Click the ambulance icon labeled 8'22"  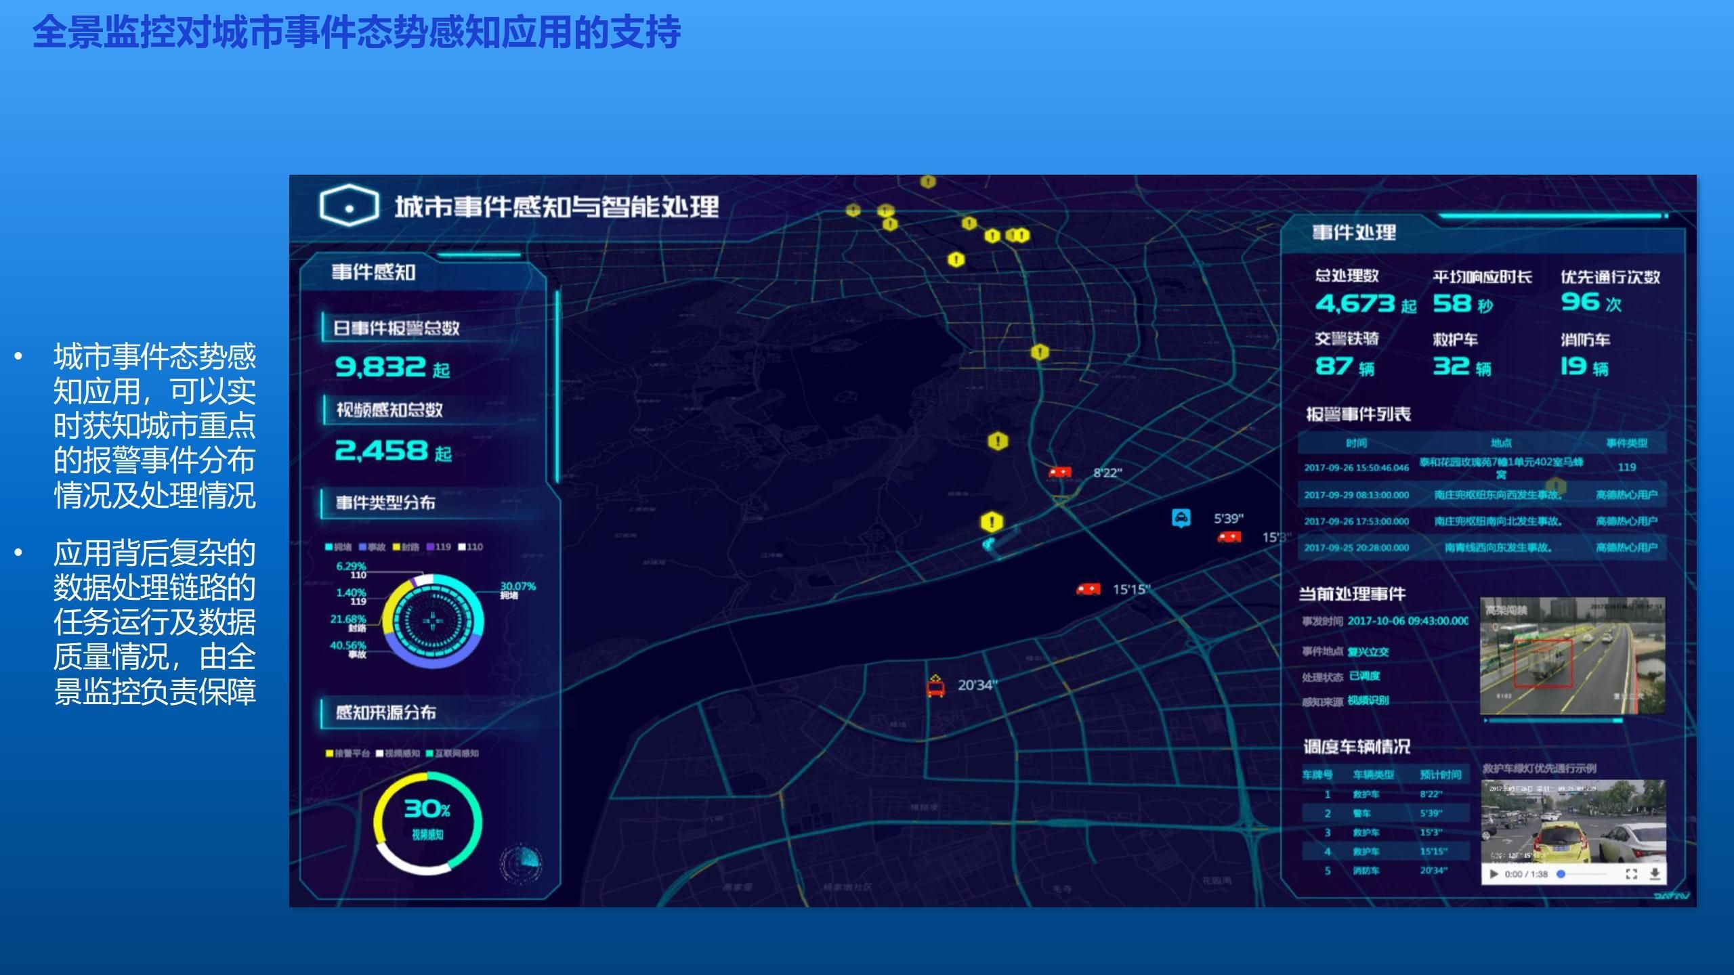(1060, 472)
